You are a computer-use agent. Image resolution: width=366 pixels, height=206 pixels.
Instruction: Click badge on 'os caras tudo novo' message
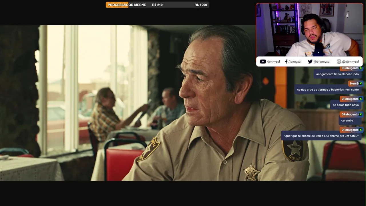(361, 99)
